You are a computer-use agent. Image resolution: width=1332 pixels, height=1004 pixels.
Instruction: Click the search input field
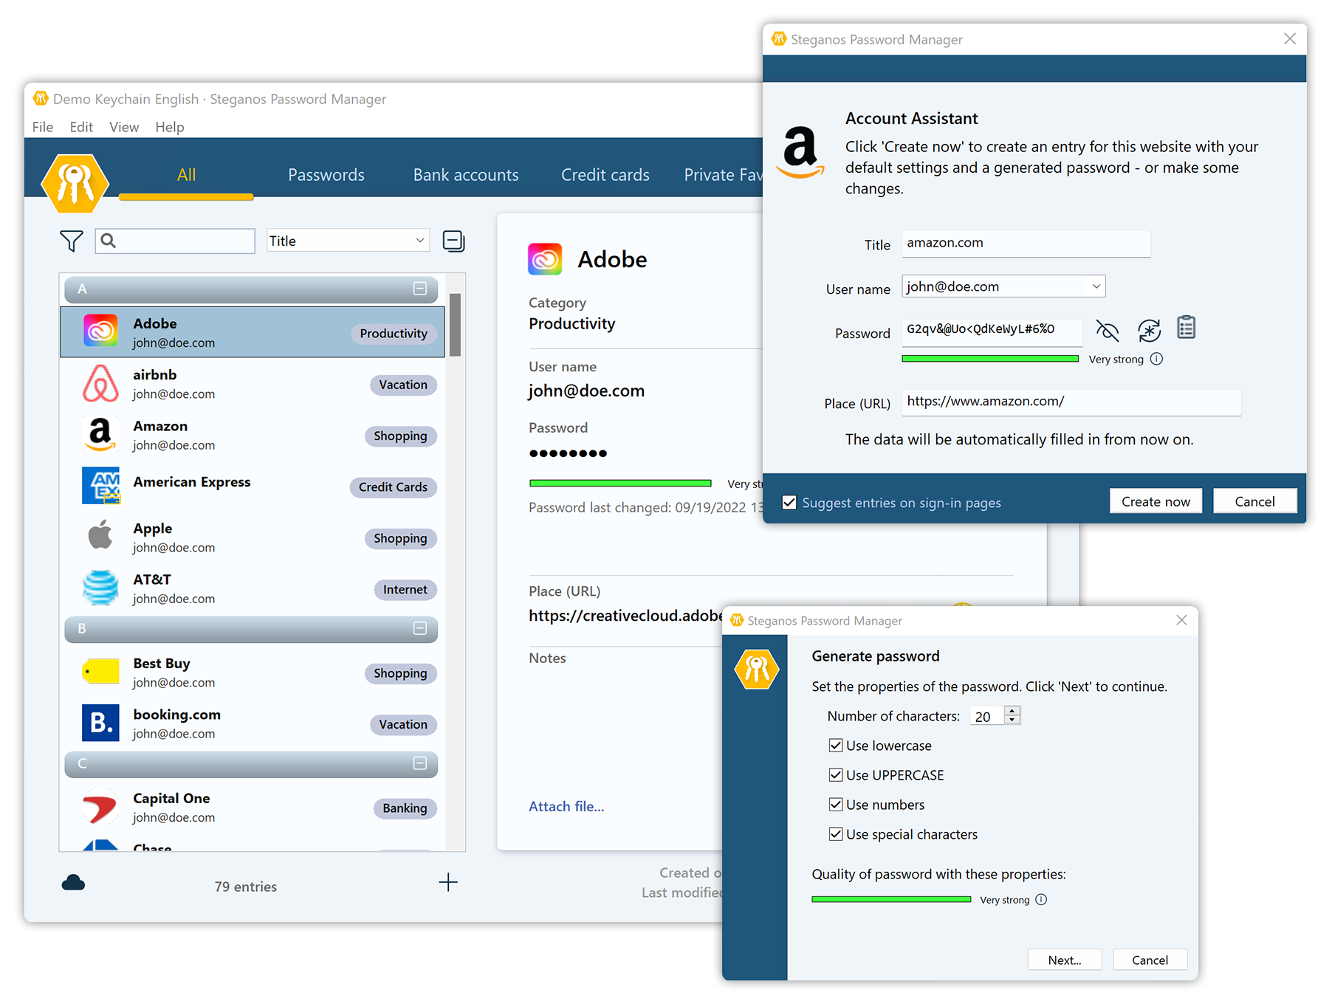[176, 241]
